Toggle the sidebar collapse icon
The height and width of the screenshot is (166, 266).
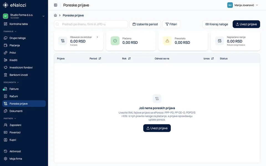point(56,5)
